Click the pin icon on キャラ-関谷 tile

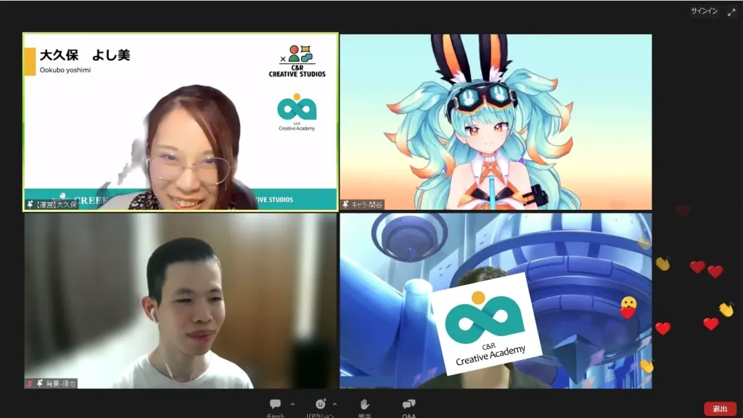coord(346,205)
